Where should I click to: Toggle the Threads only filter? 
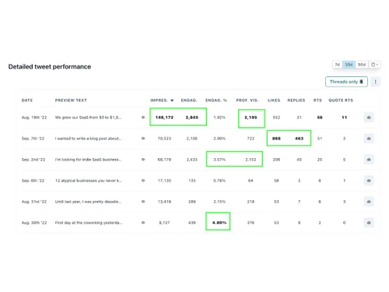pos(346,82)
